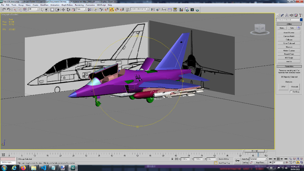Launch the Camera Match utility
304x171 pixels.
click(x=289, y=36)
